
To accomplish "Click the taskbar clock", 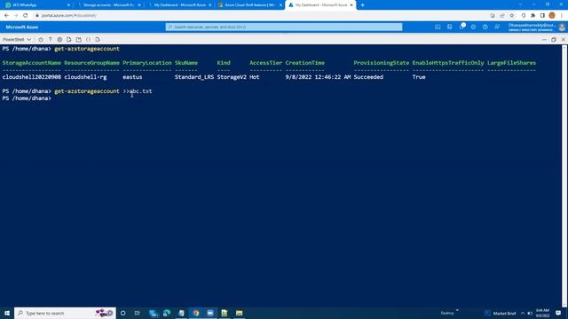I will click(x=542, y=313).
